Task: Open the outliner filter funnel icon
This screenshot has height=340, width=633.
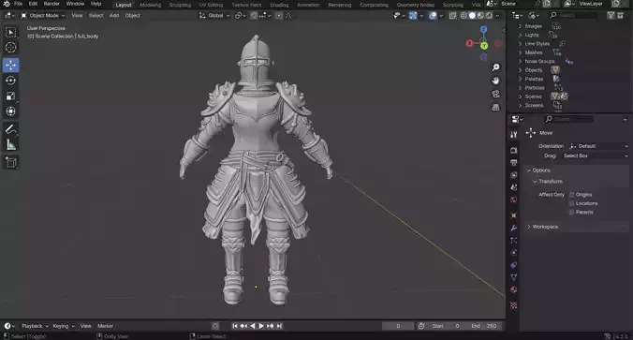Action: [611, 15]
